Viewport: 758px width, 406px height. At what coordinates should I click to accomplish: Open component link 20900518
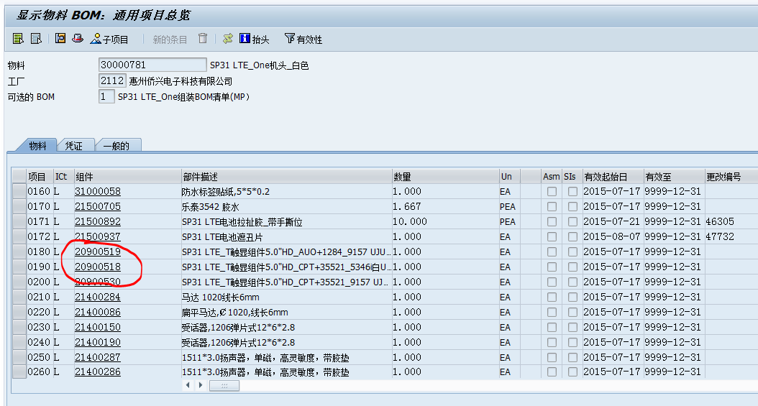click(x=98, y=267)
